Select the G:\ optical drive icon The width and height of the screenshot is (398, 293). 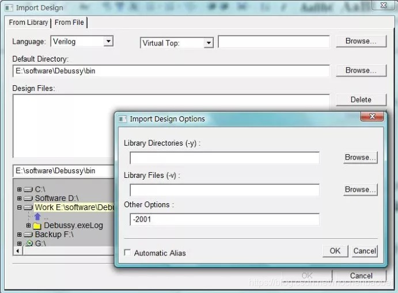pos(29,243)
